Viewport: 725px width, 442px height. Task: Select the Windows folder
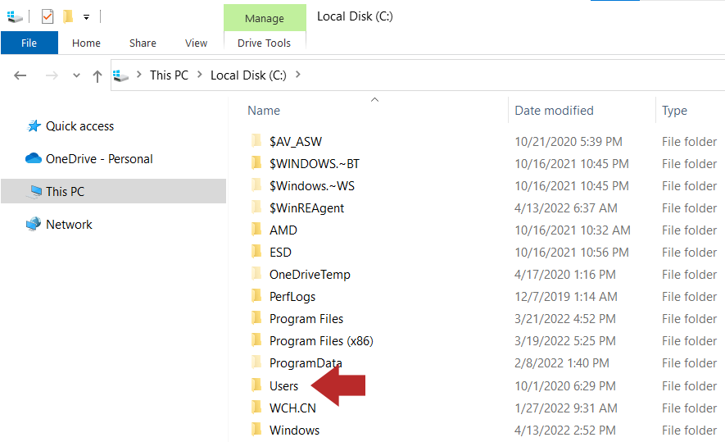[295, 431]
